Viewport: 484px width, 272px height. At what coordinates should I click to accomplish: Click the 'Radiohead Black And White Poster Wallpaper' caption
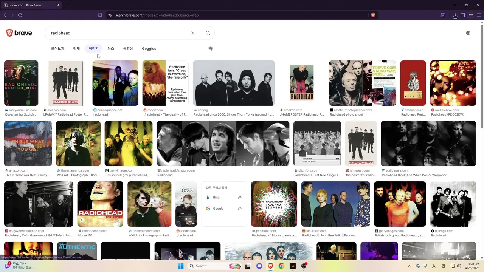pyautogui.click(x=414, y=175)
